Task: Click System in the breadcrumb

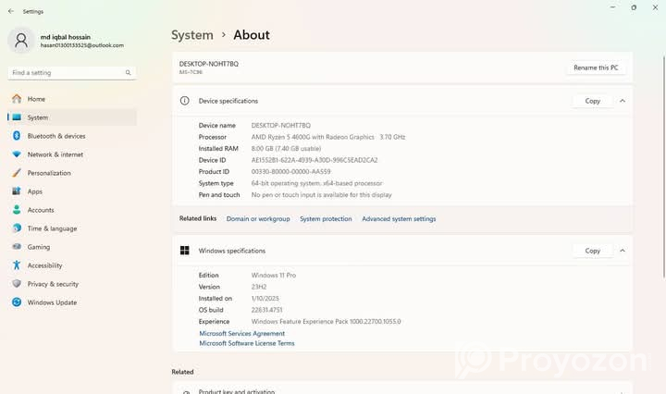Action: pos(192,35)
